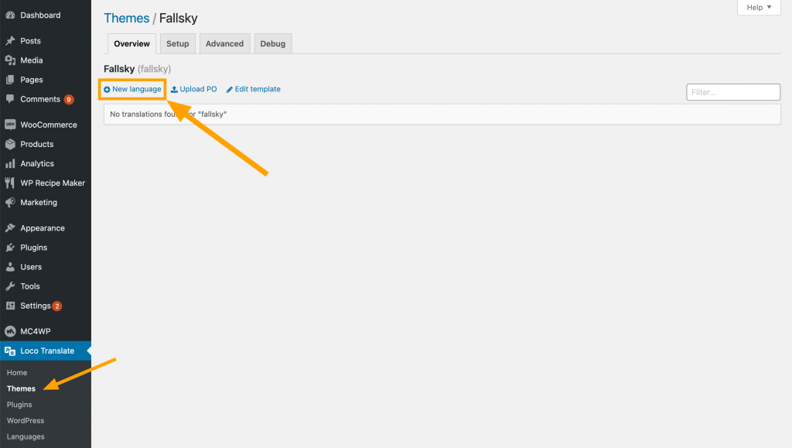Image resolution: width=792 pixels, height=448 pixels.
Task: Click into the Filter text field
Action: pos(732,92)
